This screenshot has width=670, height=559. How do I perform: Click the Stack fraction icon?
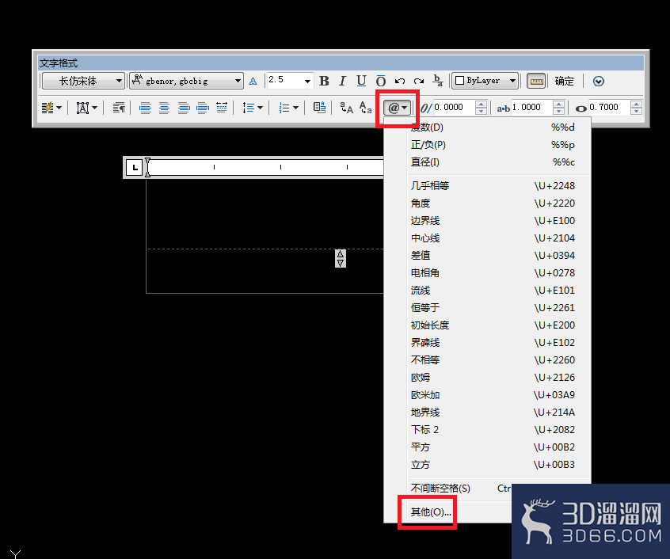coord(438,80)
